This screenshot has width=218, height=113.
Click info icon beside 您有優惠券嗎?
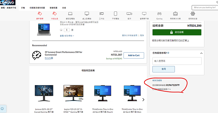tap(168, 53)
